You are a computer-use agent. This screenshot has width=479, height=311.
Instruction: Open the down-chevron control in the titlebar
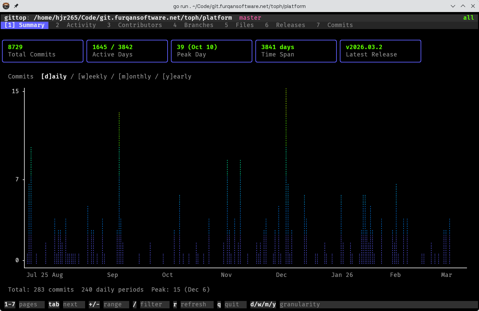453,6
